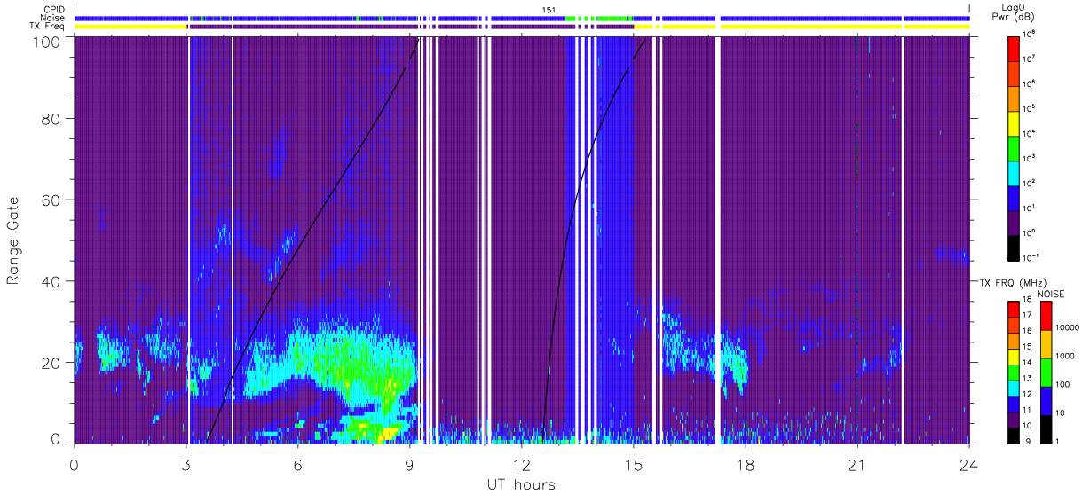The width and height of the screenshot is (1090, 503).
Task: Click range gate tick label "40"
Action: pos(52,281)
